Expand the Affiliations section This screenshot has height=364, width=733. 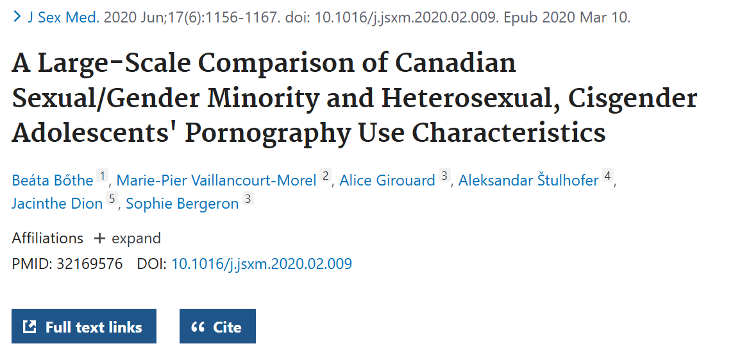[128, 239]
